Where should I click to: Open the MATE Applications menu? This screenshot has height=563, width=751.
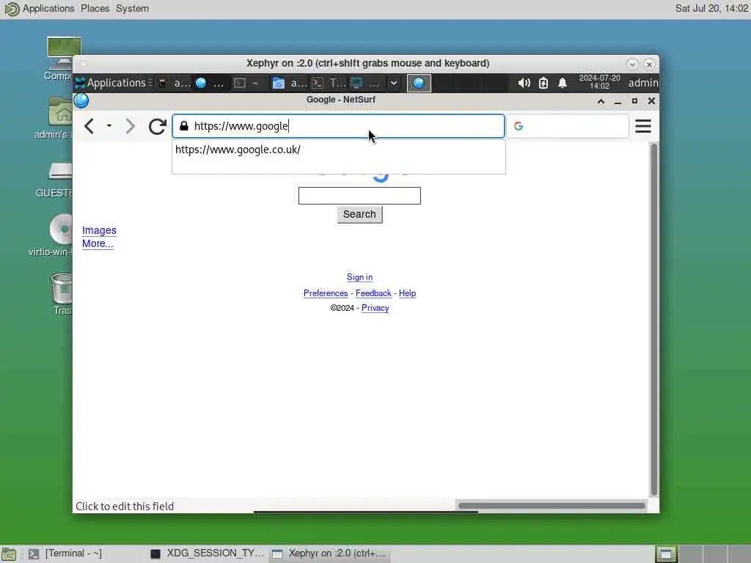(40, 9)
